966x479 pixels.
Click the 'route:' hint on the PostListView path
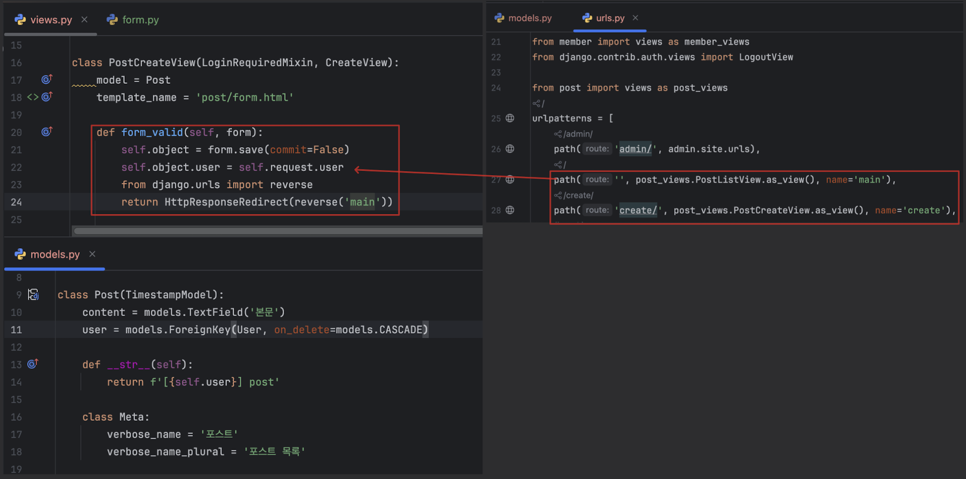(x=597, y=179)
